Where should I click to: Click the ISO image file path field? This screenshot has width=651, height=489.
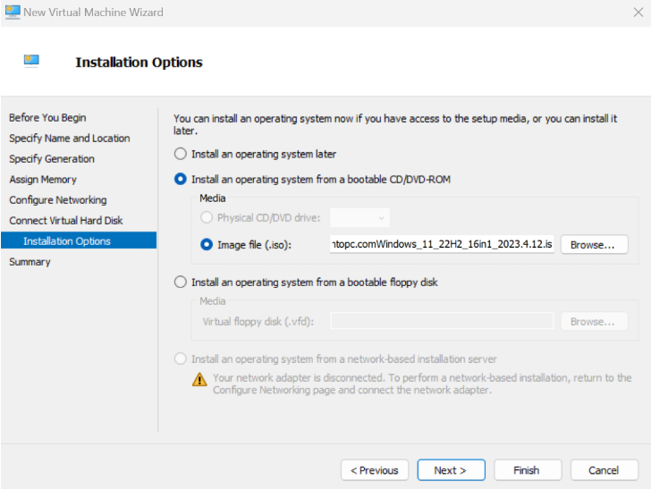tap(442, 244)
